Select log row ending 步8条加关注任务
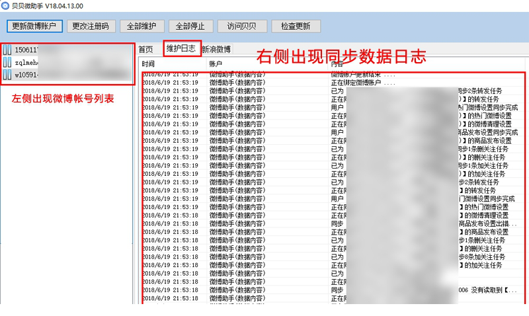Image resolution: width=529 pixels, height=316 pixels. (333, 257)
